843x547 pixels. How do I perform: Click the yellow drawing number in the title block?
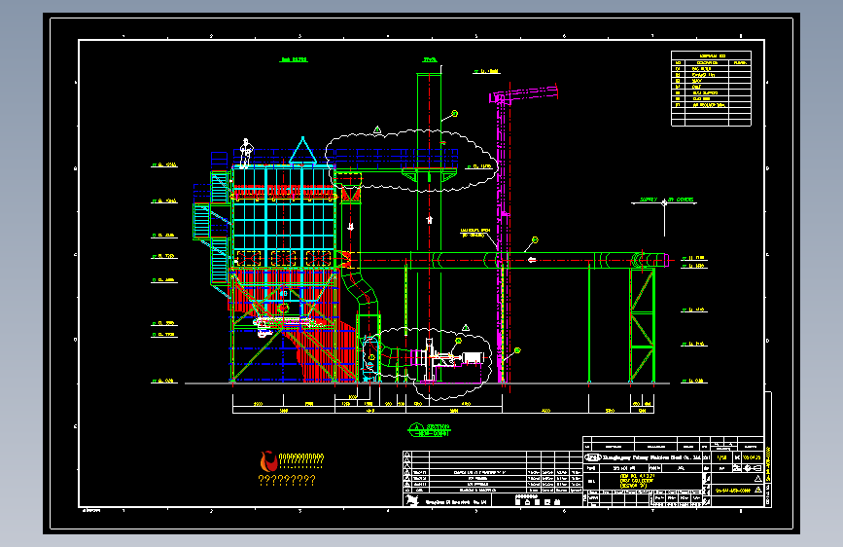pos(733,491)
